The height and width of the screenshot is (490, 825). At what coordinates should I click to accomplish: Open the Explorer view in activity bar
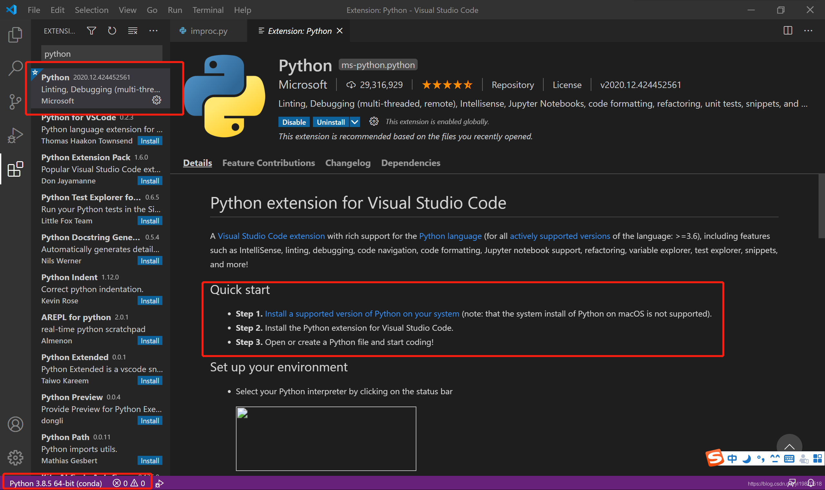click(15, 34)
